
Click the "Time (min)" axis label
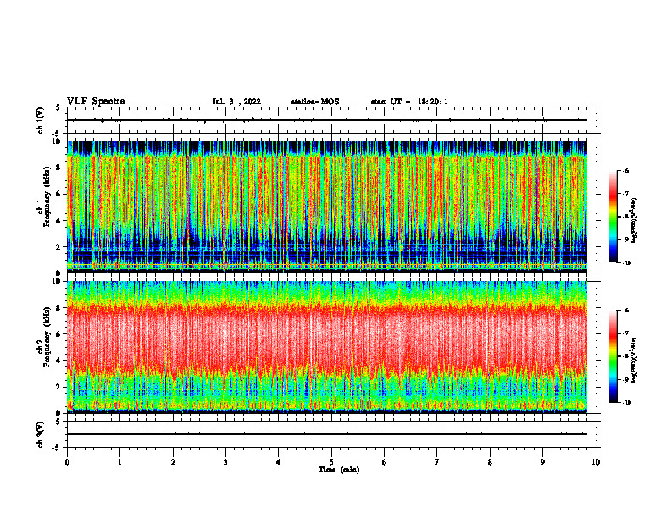(x=339, y=470)
